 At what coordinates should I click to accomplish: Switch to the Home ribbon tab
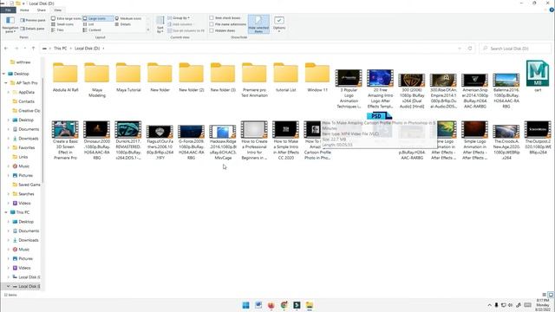coord(24,10)
